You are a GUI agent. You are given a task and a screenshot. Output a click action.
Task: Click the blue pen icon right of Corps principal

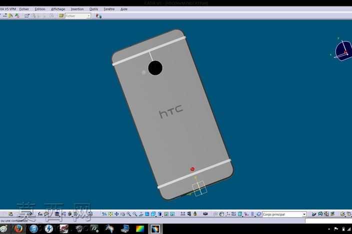314,214
